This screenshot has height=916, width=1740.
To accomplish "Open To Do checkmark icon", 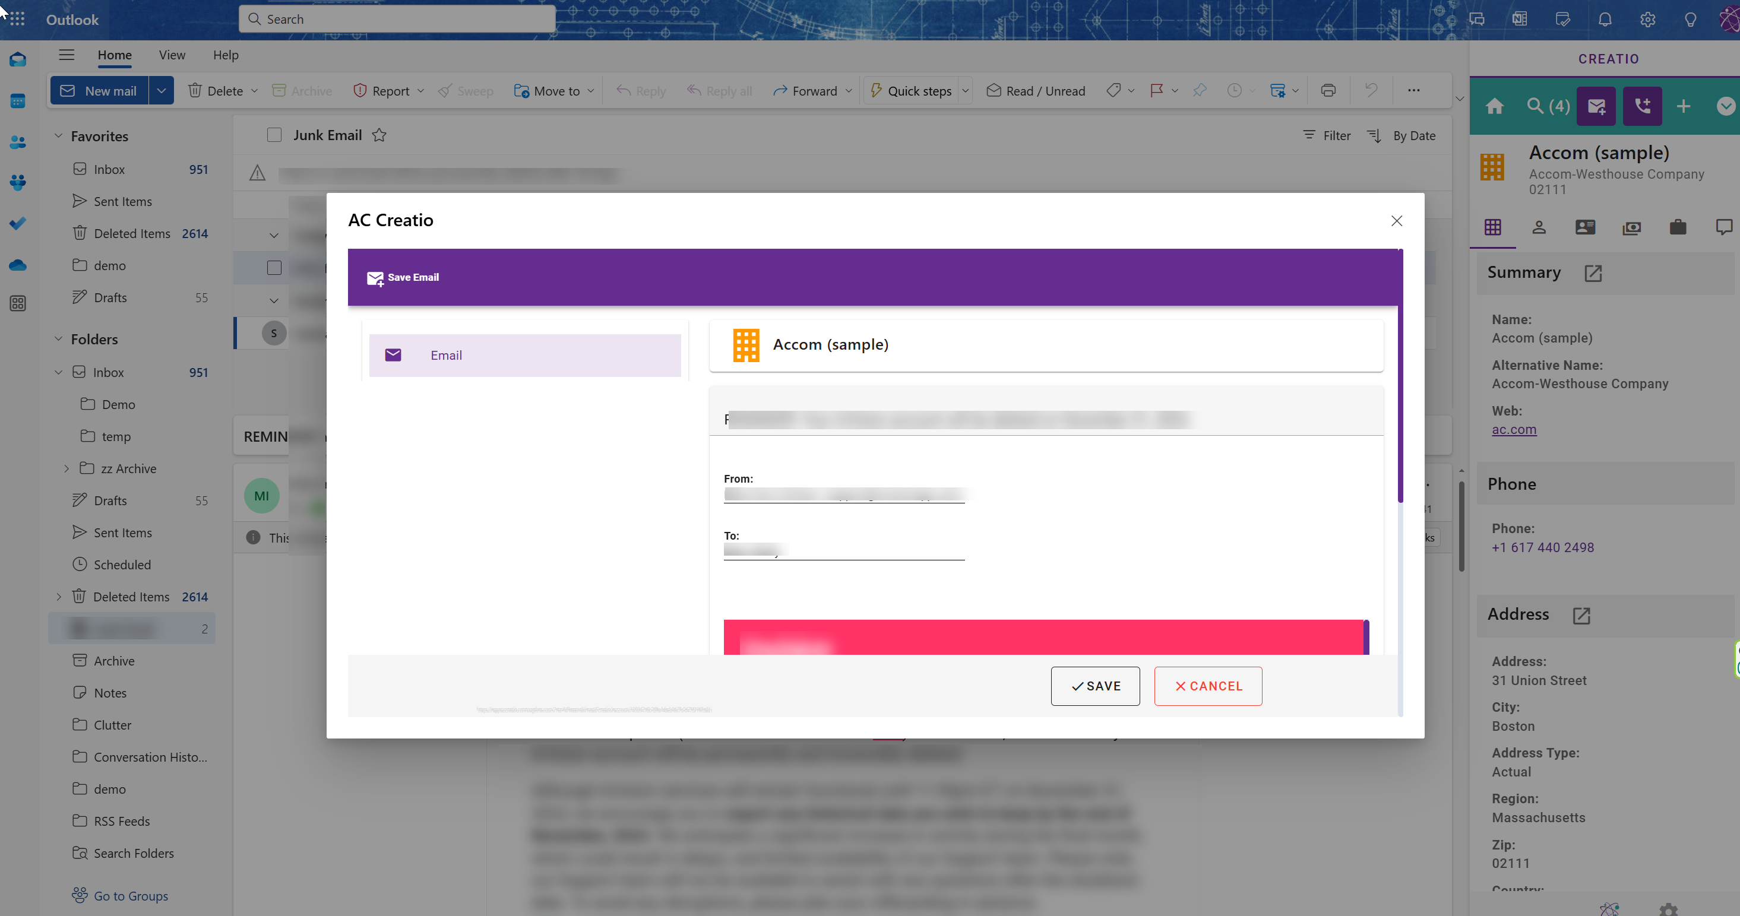I will [18, 223].
